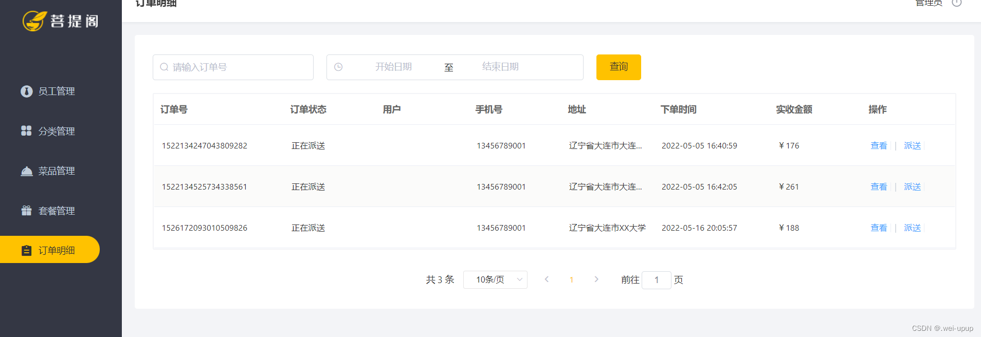The height and width of the screenshot is (337, 981).
Task: Open 分类管理 in the sidebar
Action: 50,131
